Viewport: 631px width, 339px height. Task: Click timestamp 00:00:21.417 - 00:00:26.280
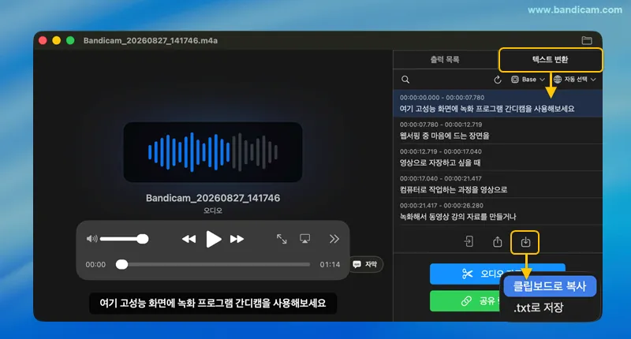(x=441, y=206)
